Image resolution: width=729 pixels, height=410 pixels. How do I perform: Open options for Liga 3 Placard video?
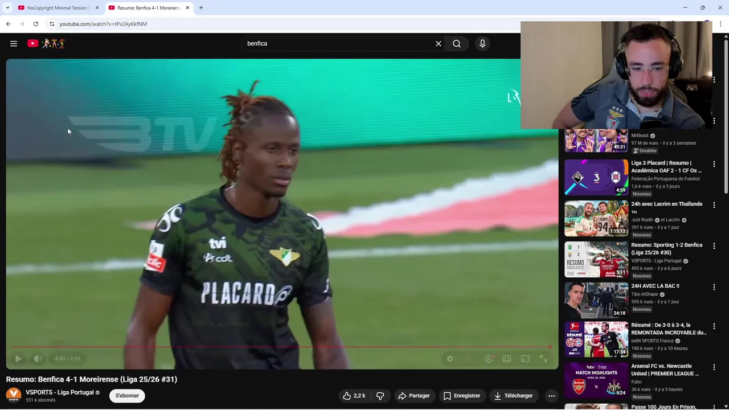click(x=714, y=164)
